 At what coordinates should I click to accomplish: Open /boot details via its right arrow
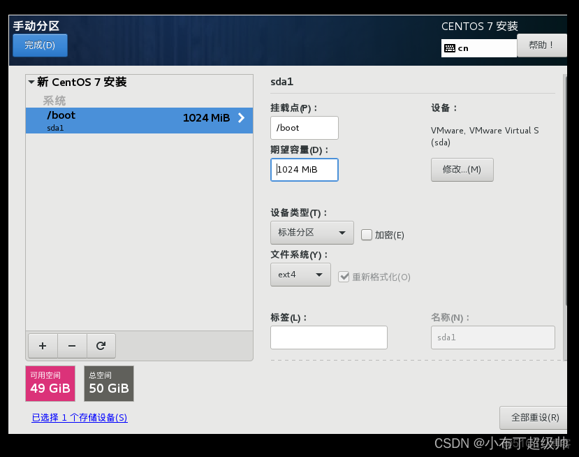(x=242, y=118)
